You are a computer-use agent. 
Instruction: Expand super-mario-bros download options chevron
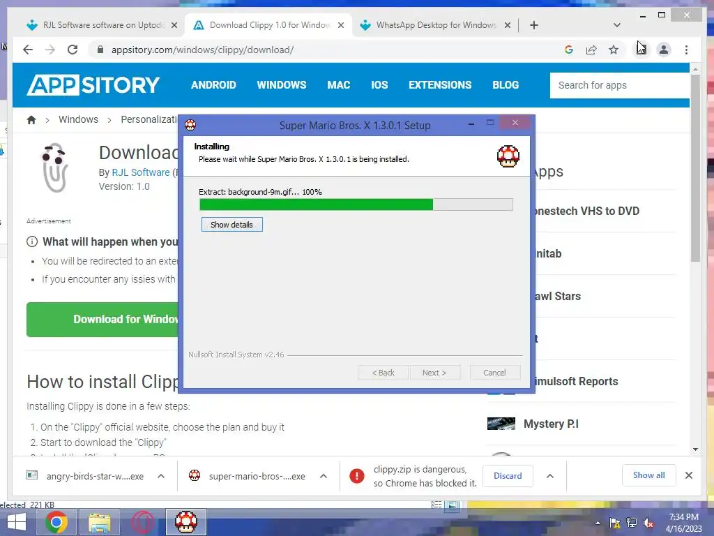324,476
